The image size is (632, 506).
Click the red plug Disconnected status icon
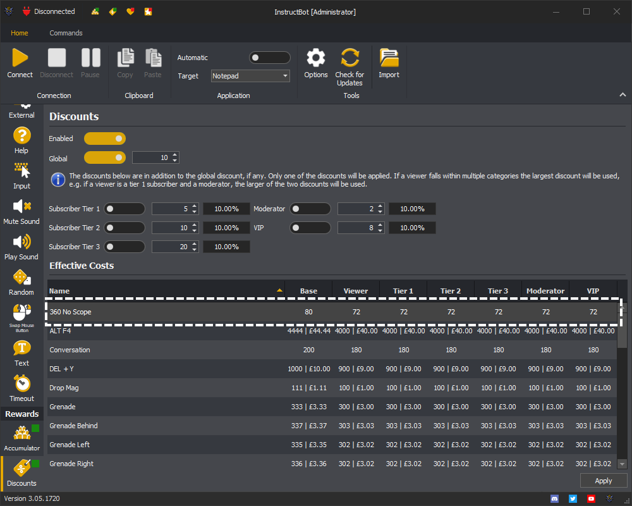[x=27, y=11]
